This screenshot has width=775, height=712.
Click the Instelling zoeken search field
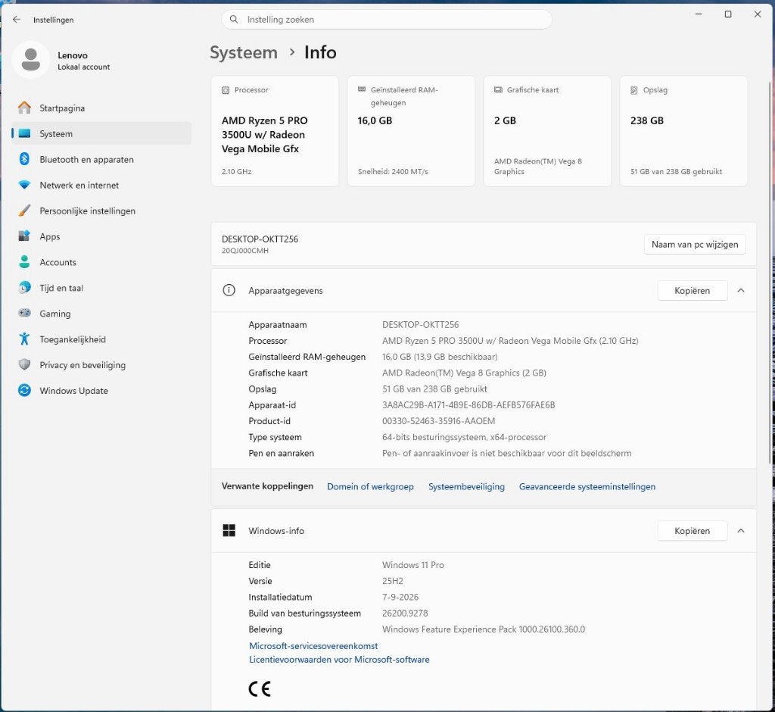pyautogui.click(x=387, y=19)
